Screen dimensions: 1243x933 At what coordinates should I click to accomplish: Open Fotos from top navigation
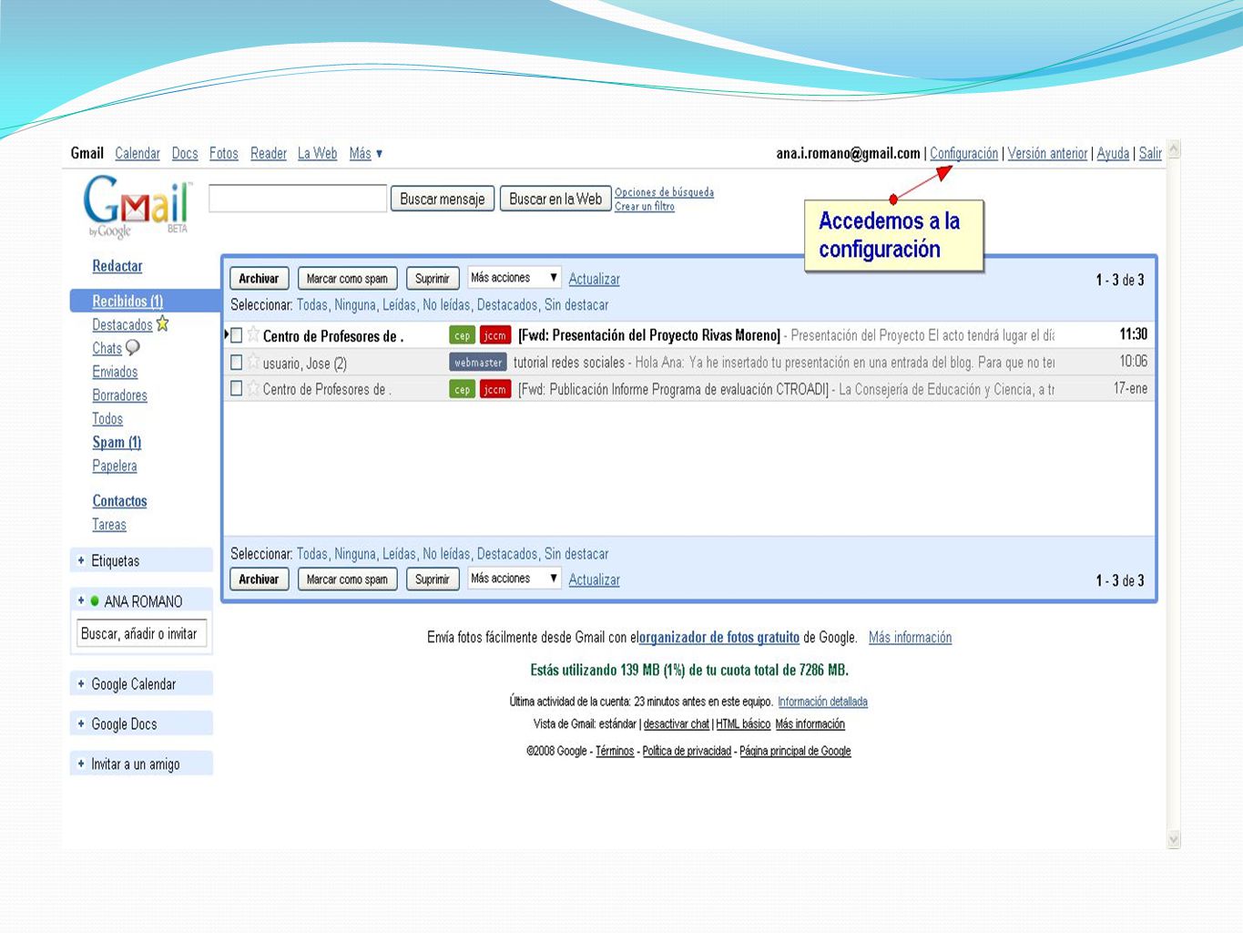click(x=224, y=153)
